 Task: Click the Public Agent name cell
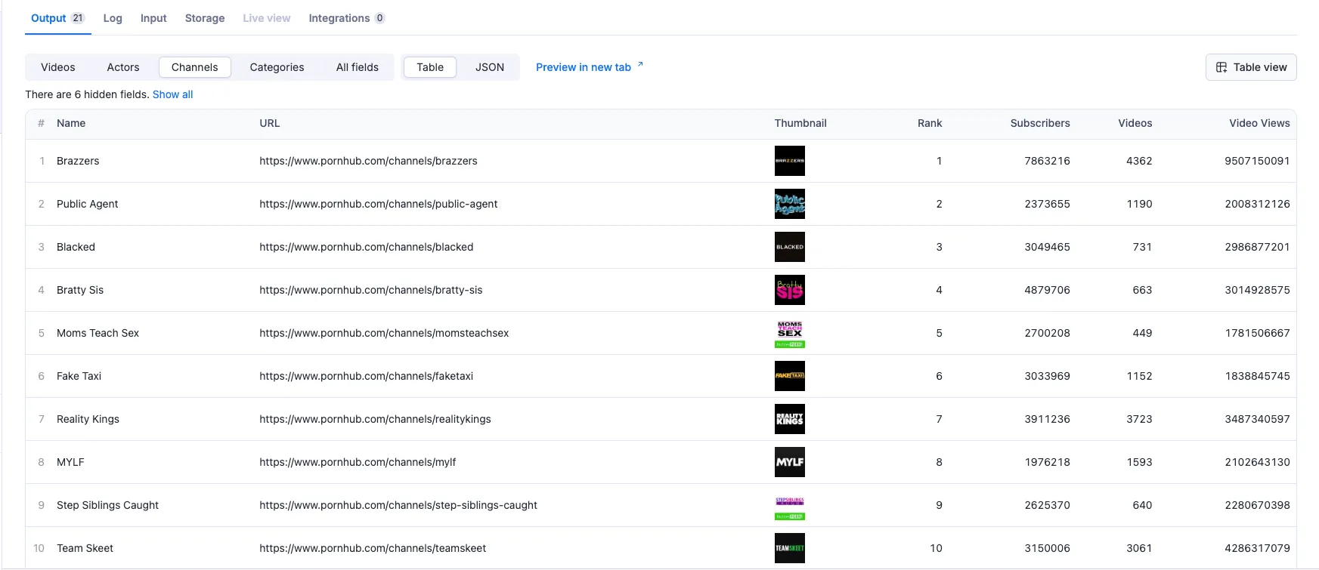point(88,204)
